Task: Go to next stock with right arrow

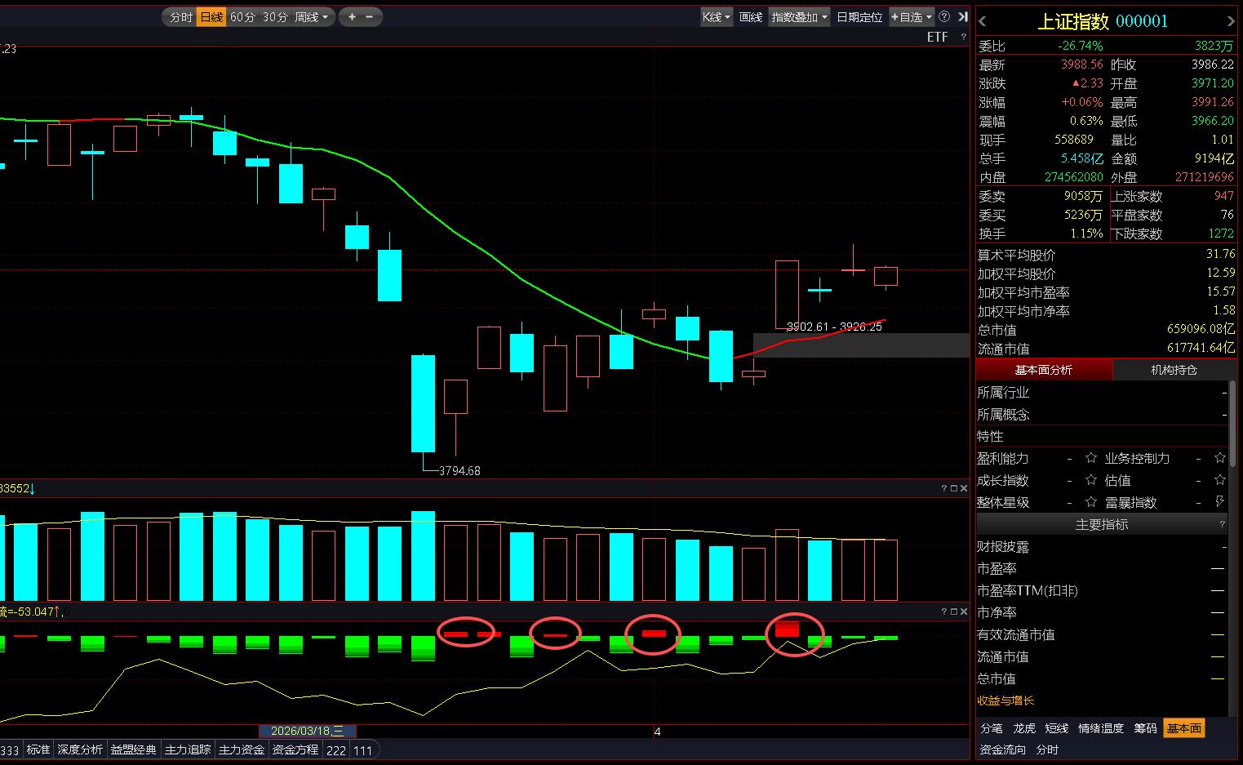Action: tap(1231, 21)
